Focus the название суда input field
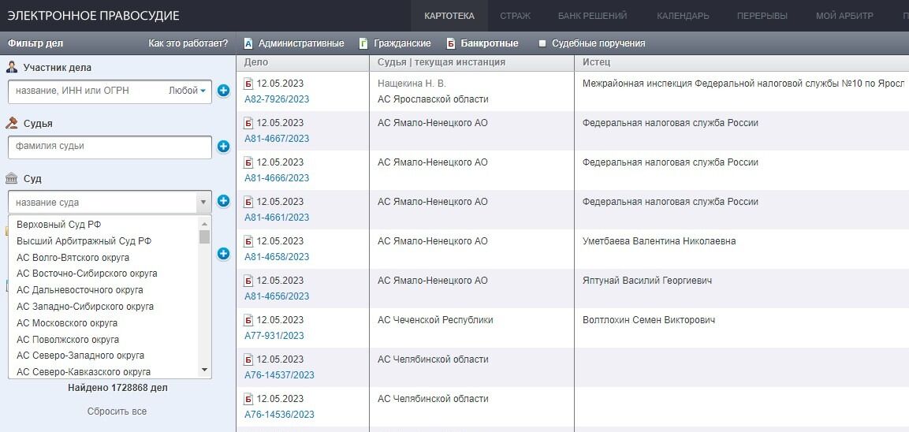This screenshot has width=909, height=432. (x=102, y=203)
